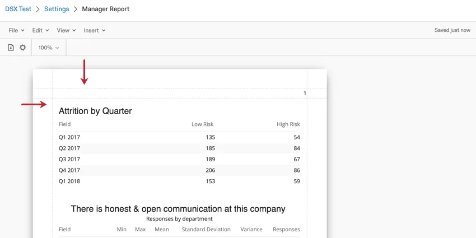Open the report settings gear icon
The height and width of the screenshot is (238, 476).
click(22, 48)
